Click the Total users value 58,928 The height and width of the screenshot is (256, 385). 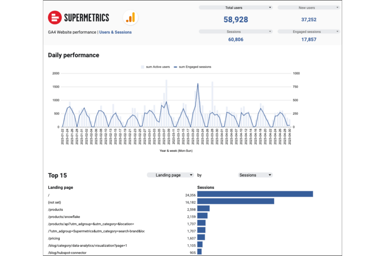point(236,19)
